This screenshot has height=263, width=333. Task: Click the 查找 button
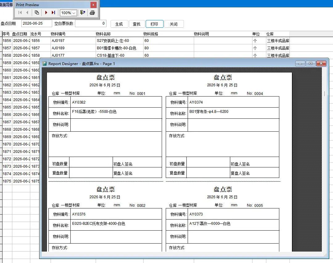pos(136,24)
